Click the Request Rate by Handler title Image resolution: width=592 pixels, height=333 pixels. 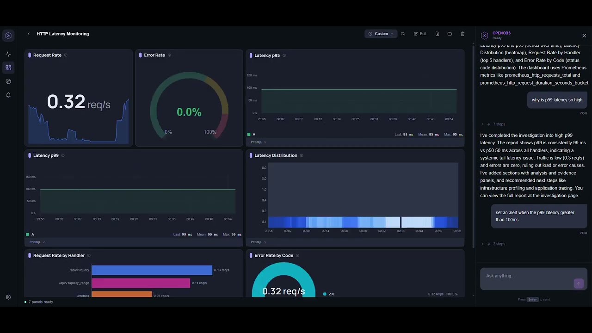click(x=59, y=255)
